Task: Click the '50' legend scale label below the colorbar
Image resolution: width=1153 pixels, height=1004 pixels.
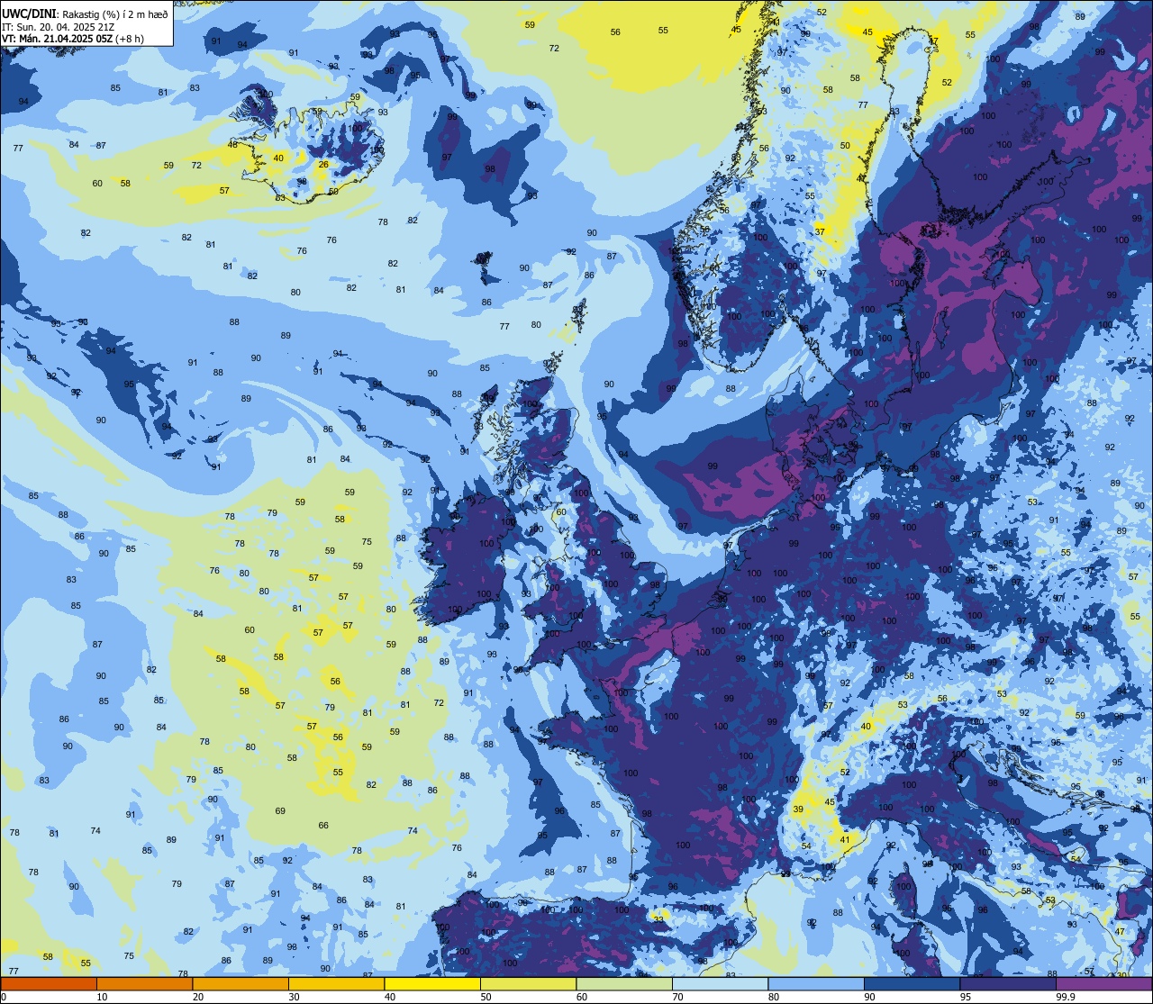Action: pyautogui.click(x=486, y=997)
